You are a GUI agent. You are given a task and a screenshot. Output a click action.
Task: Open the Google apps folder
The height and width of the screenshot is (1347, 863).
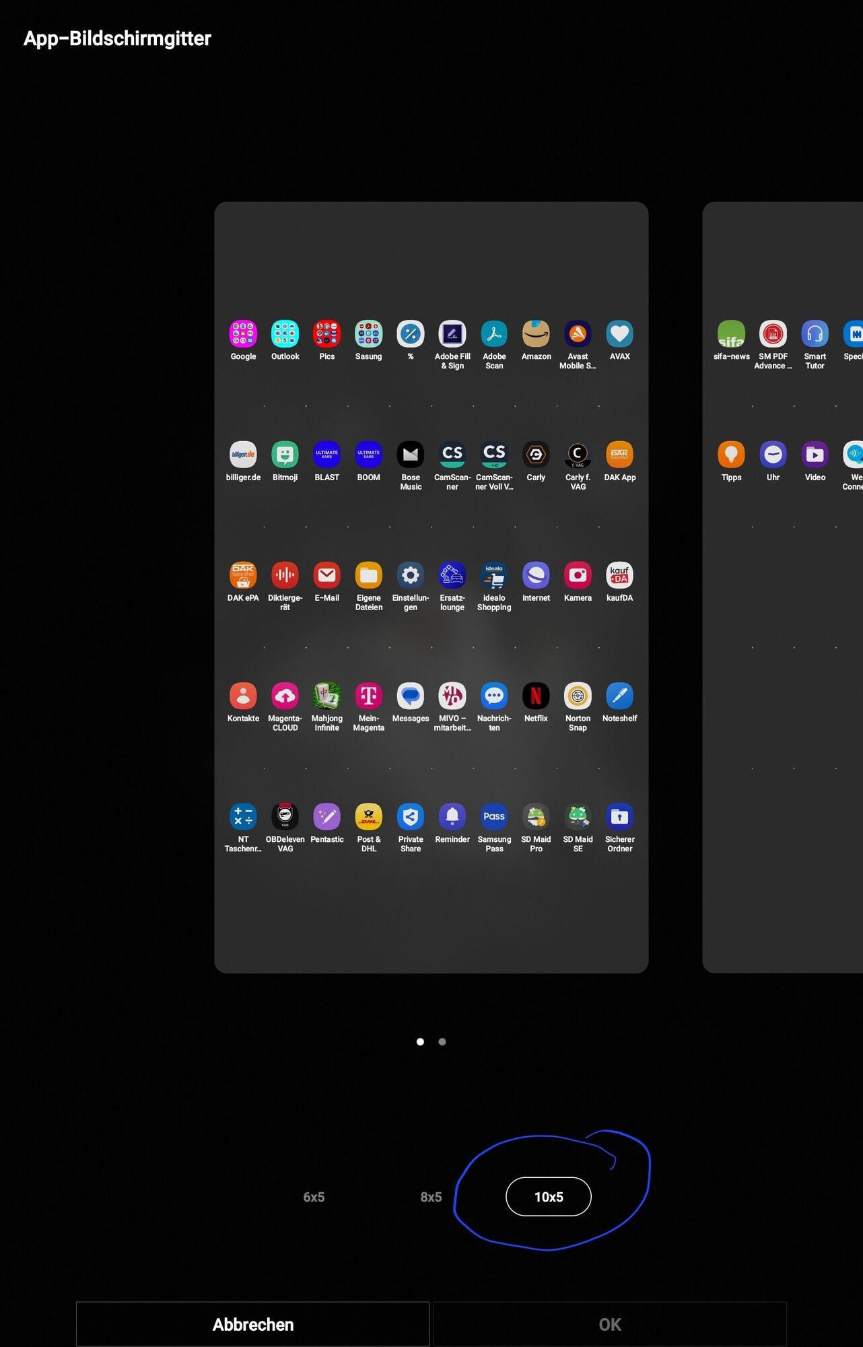pyautogui.click(x=243, y=334)
